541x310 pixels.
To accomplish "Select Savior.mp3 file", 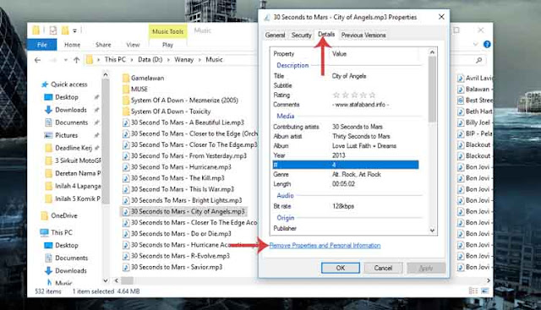I will pos(177,267).
